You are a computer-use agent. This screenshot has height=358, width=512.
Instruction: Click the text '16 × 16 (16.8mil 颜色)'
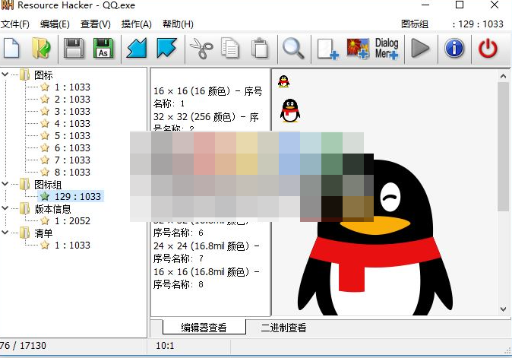(x=201, y=271)
